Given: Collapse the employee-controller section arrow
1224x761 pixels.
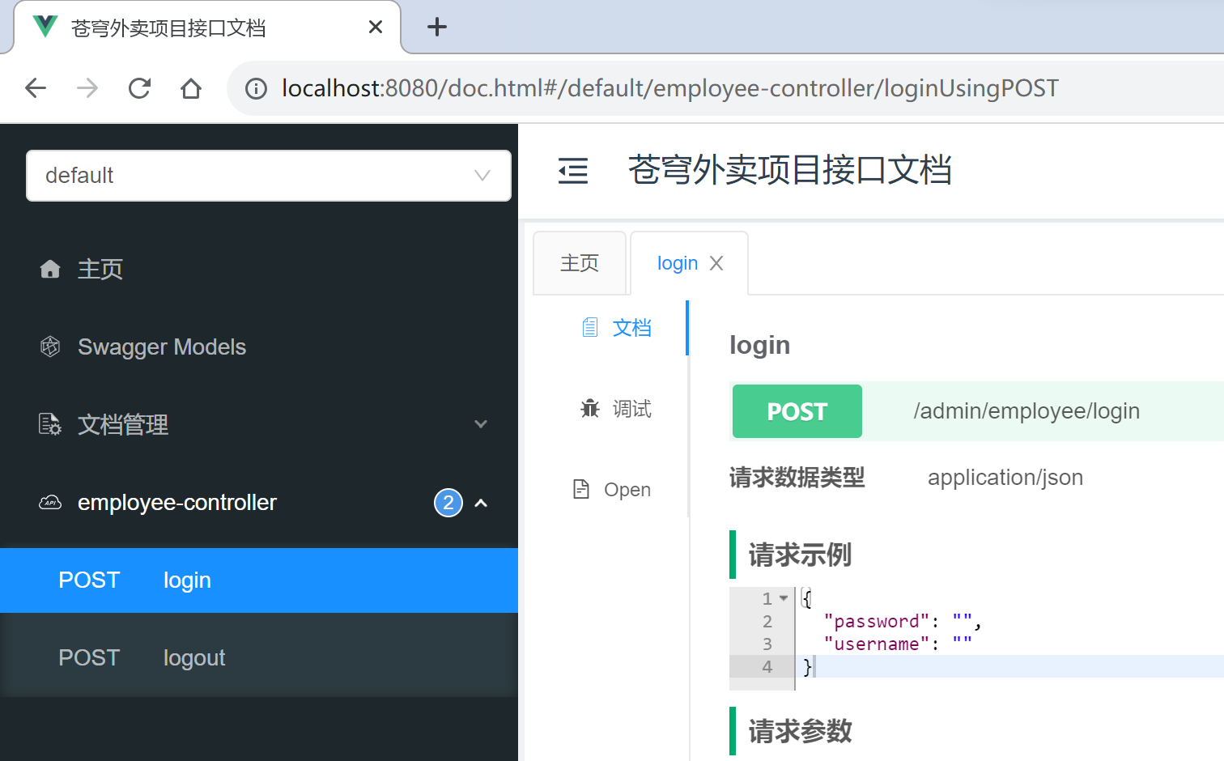Looking at the screenshot, I should coord(481,503).
